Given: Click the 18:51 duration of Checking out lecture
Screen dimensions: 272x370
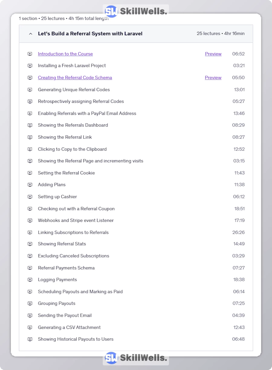Looking at the screenshot, I should point(239,209).
